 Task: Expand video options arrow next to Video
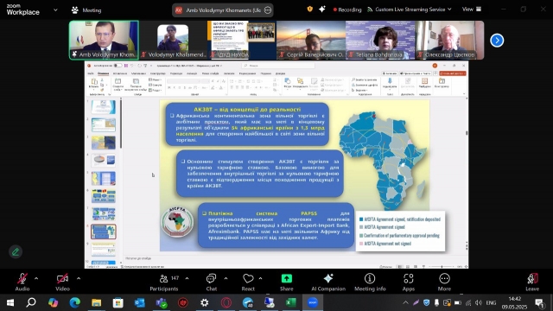79,278
